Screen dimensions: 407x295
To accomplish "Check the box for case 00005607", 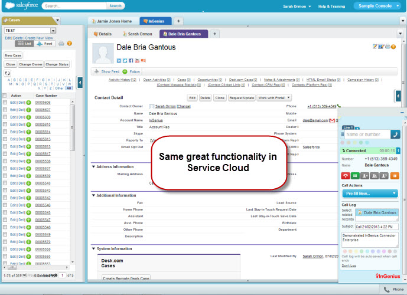I will (x=5, y=110).
